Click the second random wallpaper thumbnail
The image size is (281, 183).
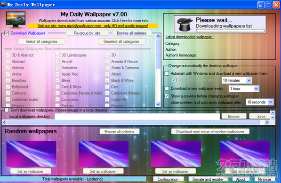coord(104,154)
